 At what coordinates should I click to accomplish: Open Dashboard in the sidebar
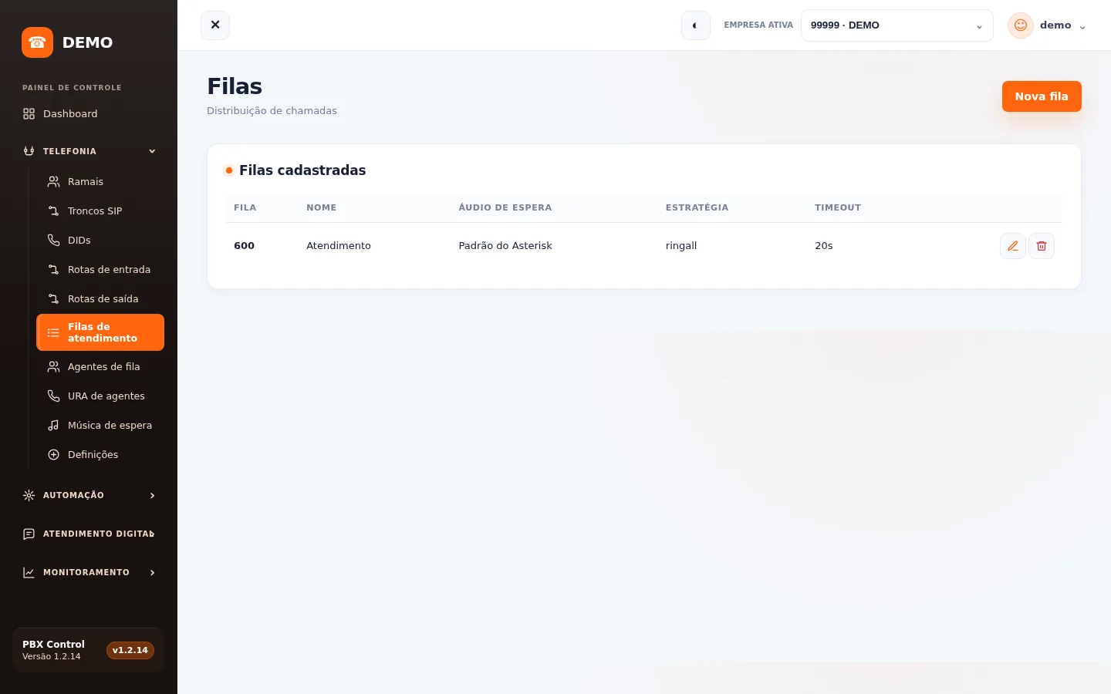click(x=89, y=114)
